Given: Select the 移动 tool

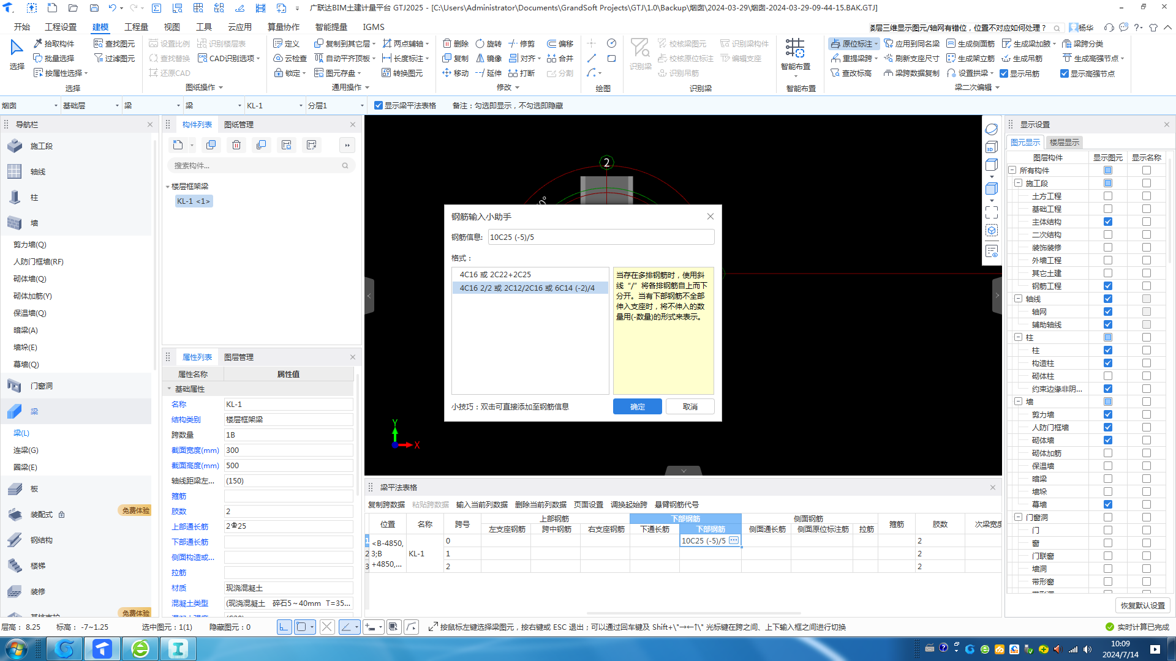Looking at the screenshot, I should (x=456, y=73).
